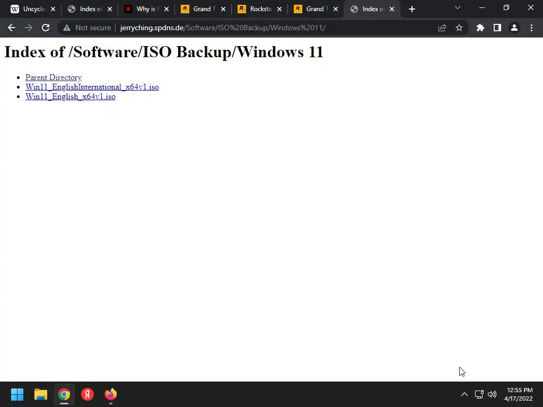Image resolution: width=543 pixels, height=407 pixels.
Task: Download Win11_English_x64v1.iso
Action: click(x=71, y=96)
